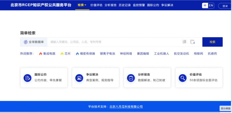
Task: Open 监控预警 in the navigation
Action: [x=139, y=5]
